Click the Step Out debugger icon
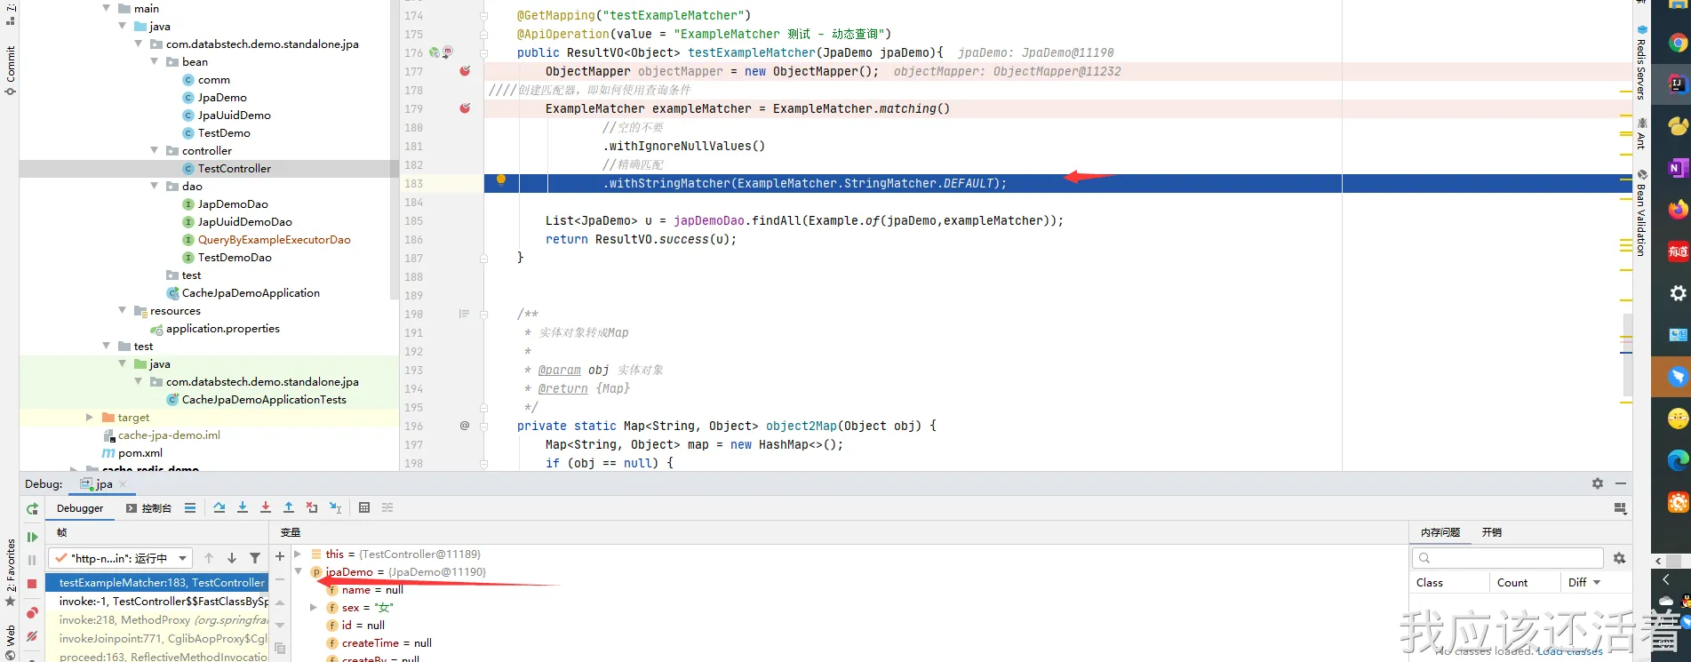 289,507
